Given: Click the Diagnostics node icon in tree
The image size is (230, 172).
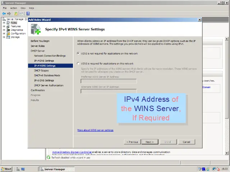Looking at the screenshot, I should (x=8, y=30).
